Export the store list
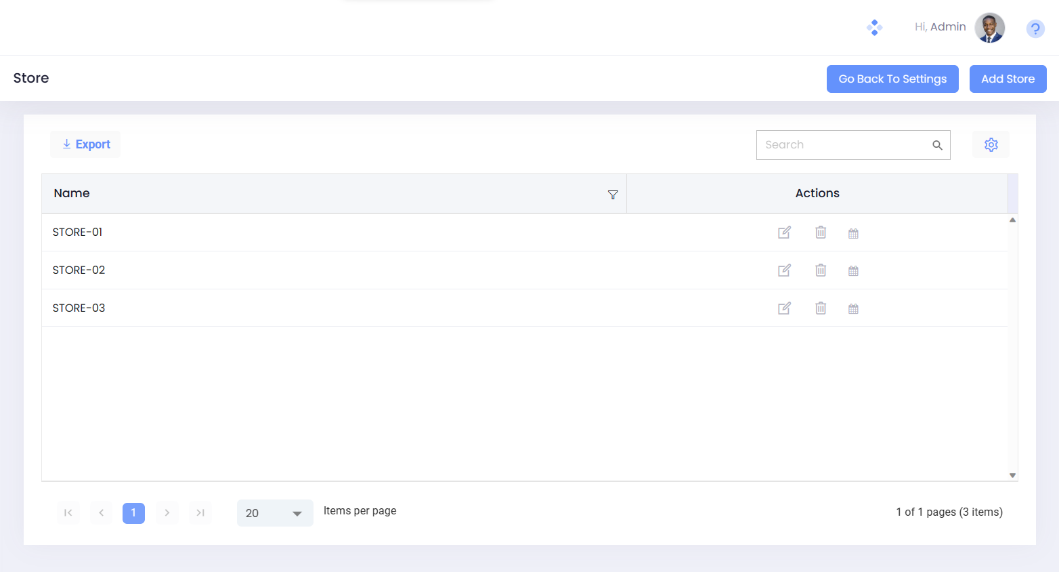 (x=85, y=144)
